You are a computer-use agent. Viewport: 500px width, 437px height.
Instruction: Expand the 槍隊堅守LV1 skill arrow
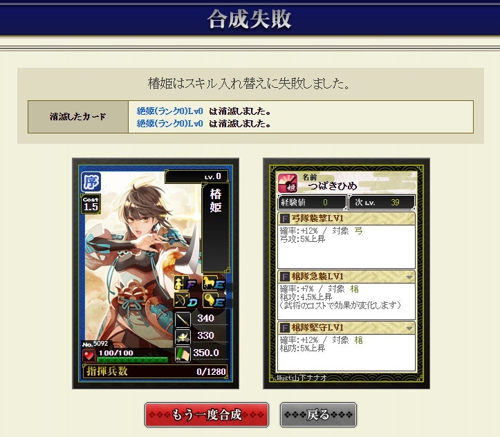(409, 328)
